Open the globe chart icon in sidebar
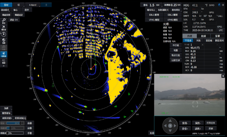Viewport: 227px width, 137px height. pyautogui.click(x=4, y=41)
